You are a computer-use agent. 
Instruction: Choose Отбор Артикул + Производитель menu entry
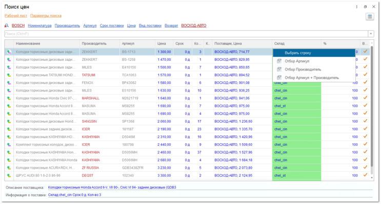[314, 78]
